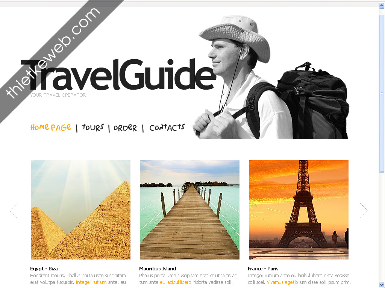Click the France - Paris heading
Viewport: 385px width, 288px height.
263,268
